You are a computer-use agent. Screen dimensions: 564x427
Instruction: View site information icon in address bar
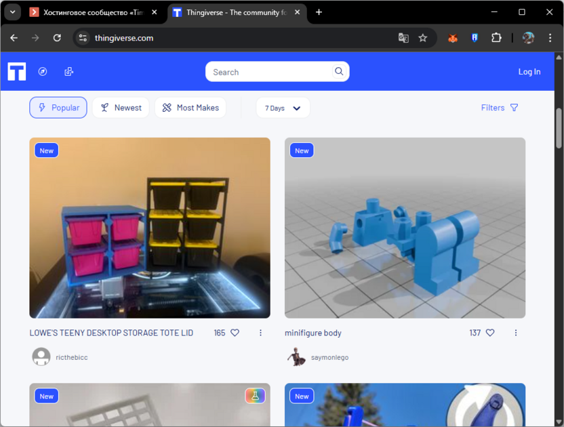[x=83, y=38]
